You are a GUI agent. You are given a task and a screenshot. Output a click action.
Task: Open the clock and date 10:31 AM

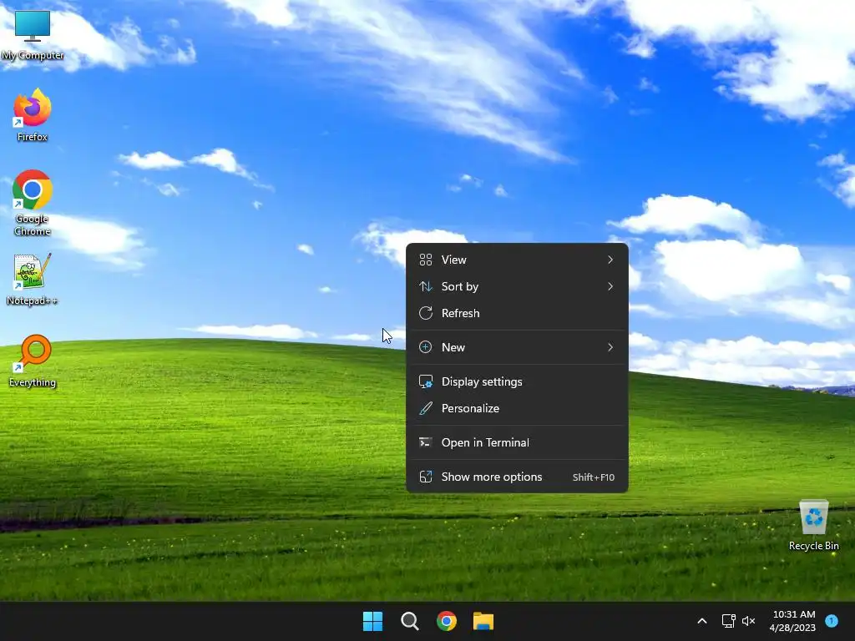click(793, 621)
